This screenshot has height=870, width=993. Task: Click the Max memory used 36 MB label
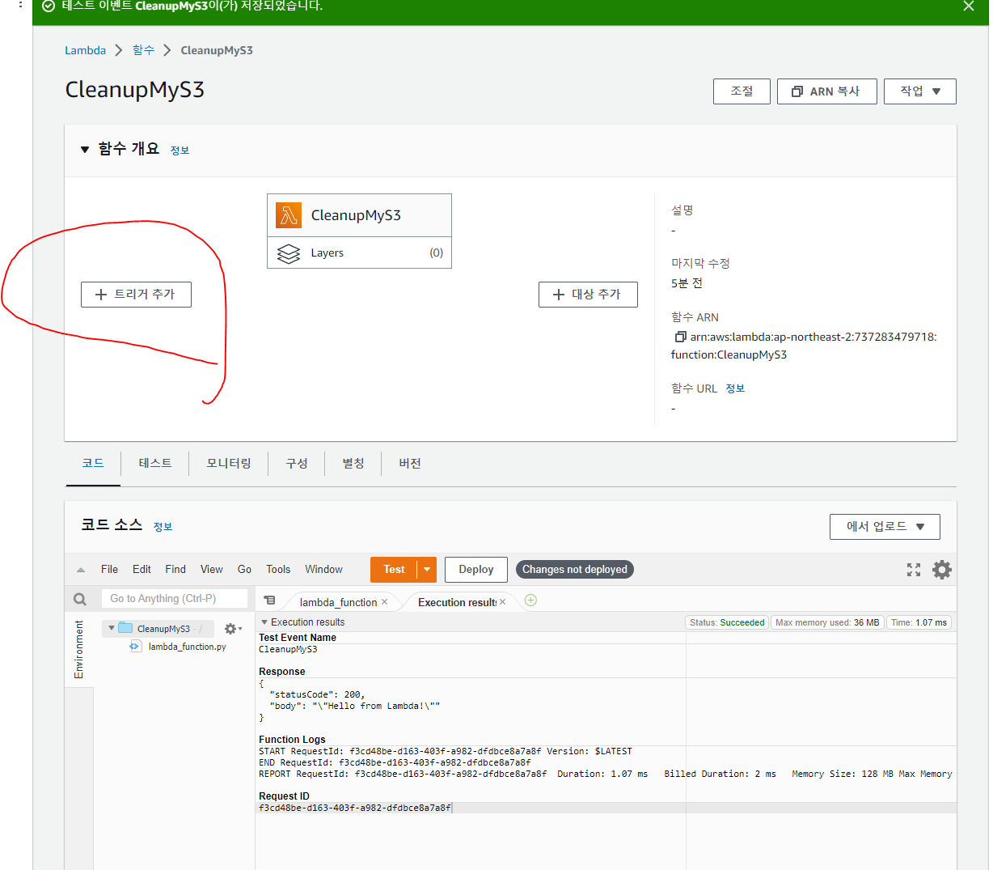[x=827, y=622]
